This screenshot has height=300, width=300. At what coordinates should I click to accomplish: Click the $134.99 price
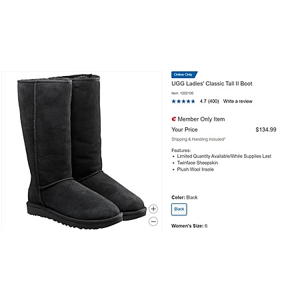point(266,129)
